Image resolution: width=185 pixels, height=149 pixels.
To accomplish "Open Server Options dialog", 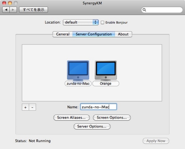I will 92,126.
